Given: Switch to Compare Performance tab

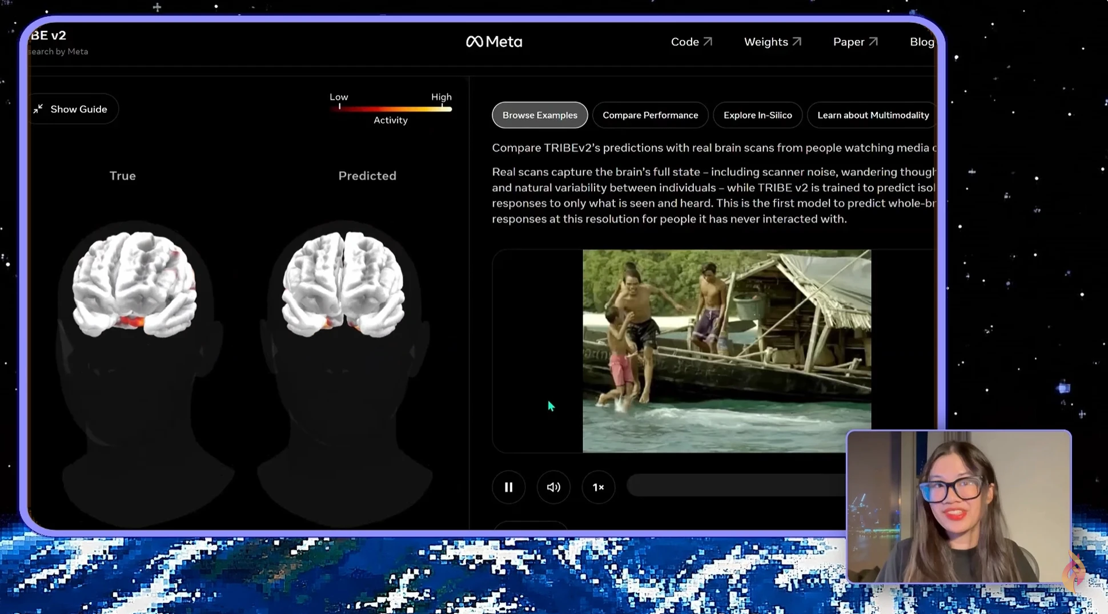Looking at the screenshot, I should [x=650, y=115].
